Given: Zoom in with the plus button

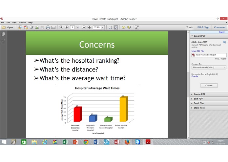Looking at the screenshot, I should coord(89,27).
